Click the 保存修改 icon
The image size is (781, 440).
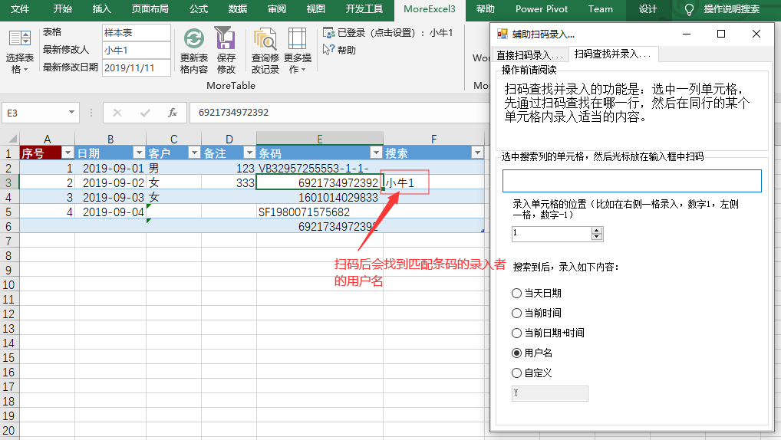(225, 38)
